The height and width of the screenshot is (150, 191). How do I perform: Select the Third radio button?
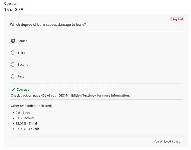pyautogui.click(x=13, y=53)
